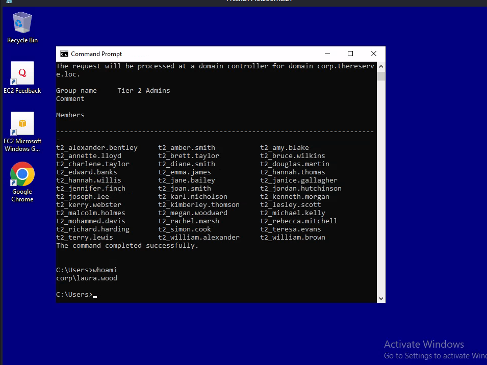Click the text 't2_annette.lloyd'
The image size is (487, 365).
pos(89,156)
